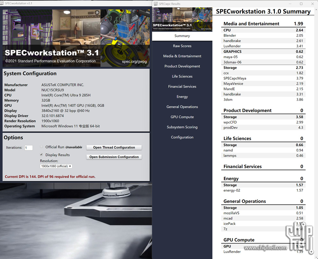Open Financial Services in the Results sidebar

point(182,86)
